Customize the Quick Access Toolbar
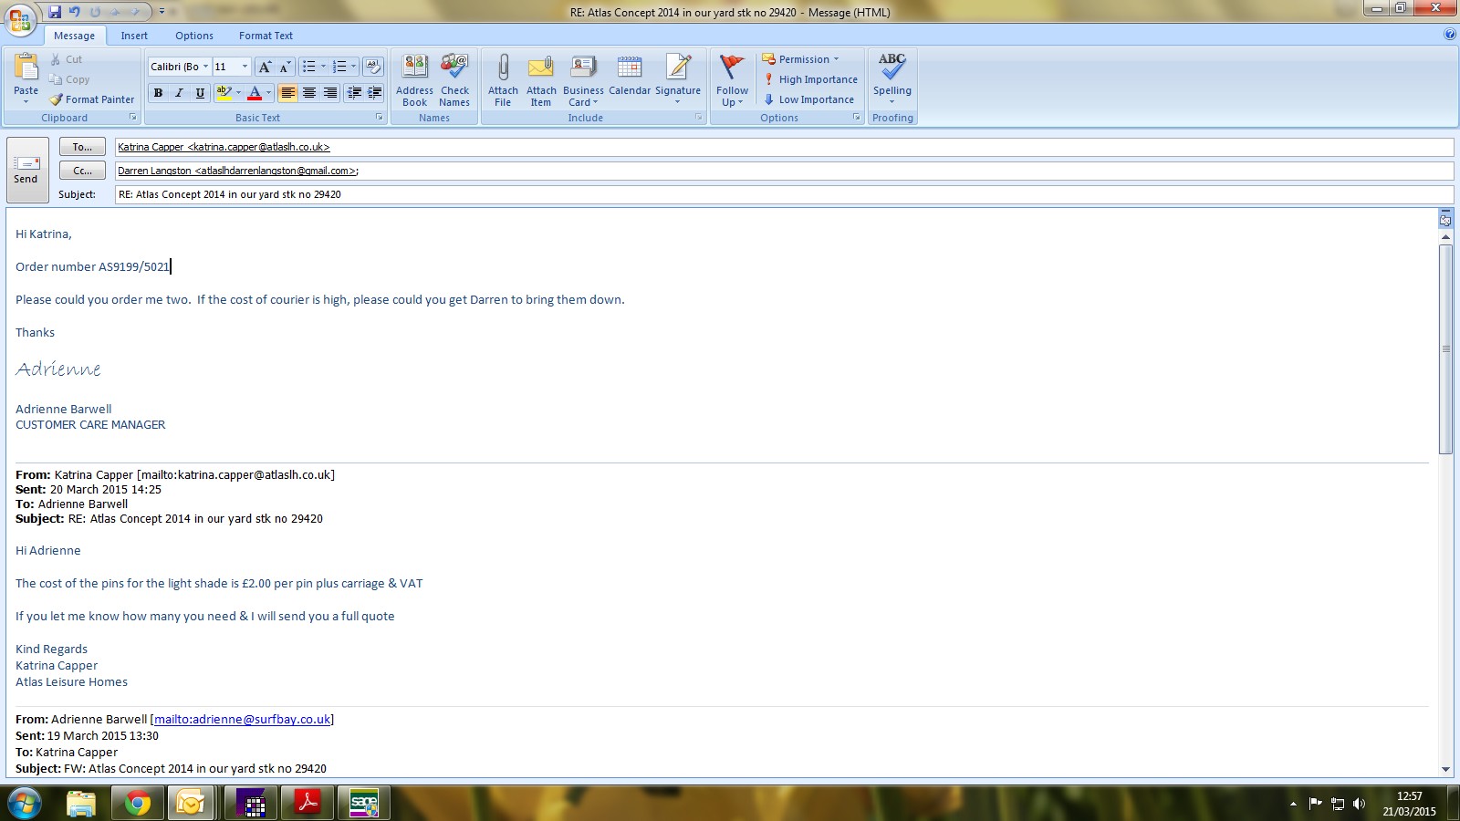1460x821 pixels. pyautogui.click(x=162, y=12)
